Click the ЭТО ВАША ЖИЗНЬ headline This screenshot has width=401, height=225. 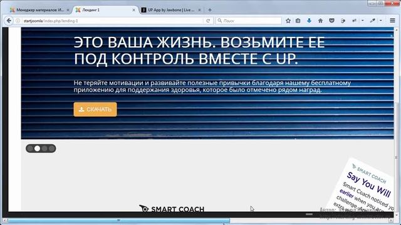coord(199,51)
